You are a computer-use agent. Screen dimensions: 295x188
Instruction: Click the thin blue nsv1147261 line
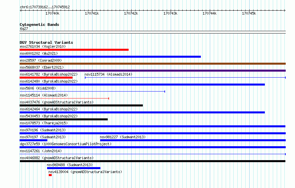152,154
